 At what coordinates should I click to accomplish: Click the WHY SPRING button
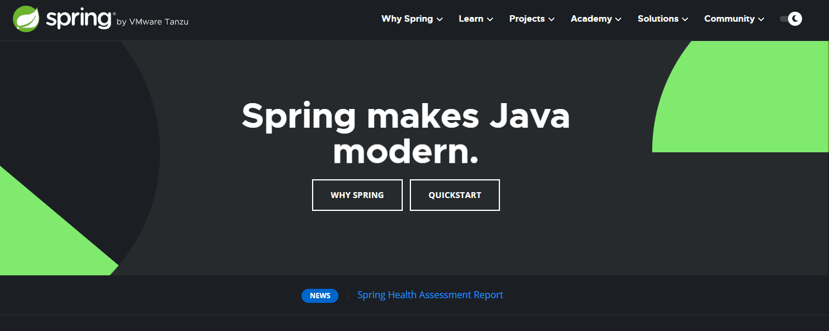(357, 195)
